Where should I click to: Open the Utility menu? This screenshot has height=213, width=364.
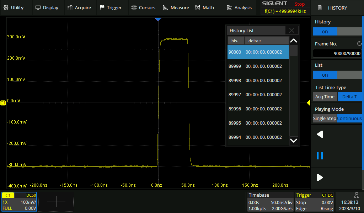[14, 8]
